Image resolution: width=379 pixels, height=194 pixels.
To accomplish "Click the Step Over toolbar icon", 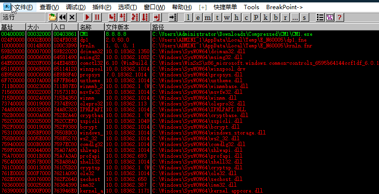I will click(x=123, y=17).
